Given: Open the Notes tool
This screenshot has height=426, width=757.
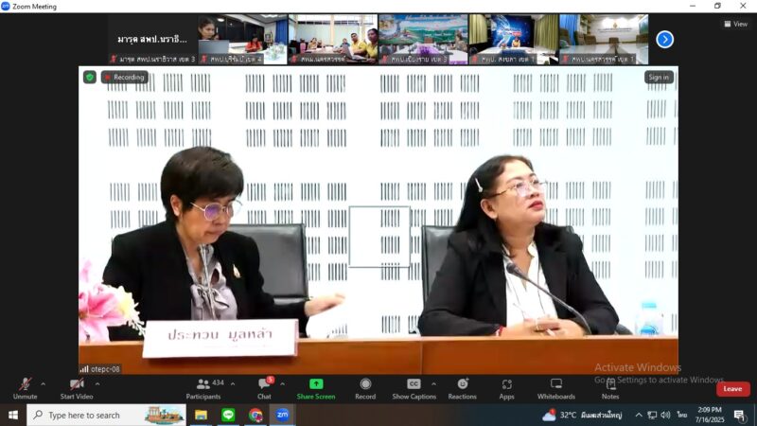Looking at the screenshot, I should coord(610,387).
